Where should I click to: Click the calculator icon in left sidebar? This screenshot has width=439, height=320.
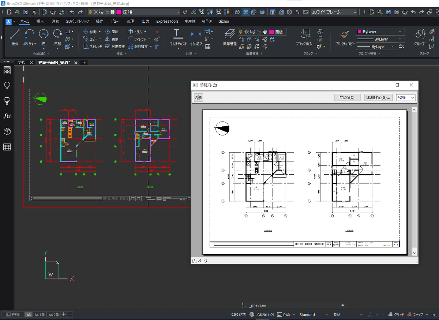click(7, 70)
